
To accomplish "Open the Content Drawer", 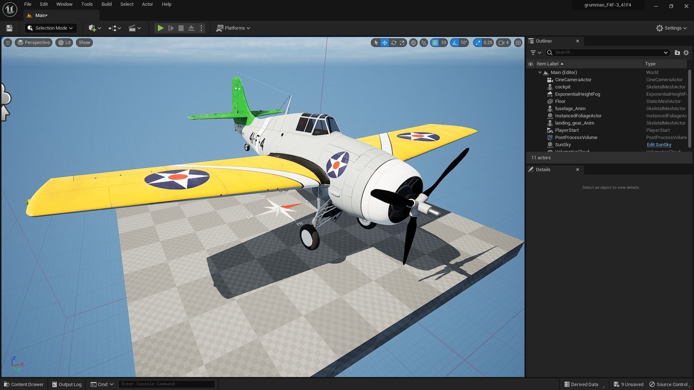I will [x=23, y=384].
